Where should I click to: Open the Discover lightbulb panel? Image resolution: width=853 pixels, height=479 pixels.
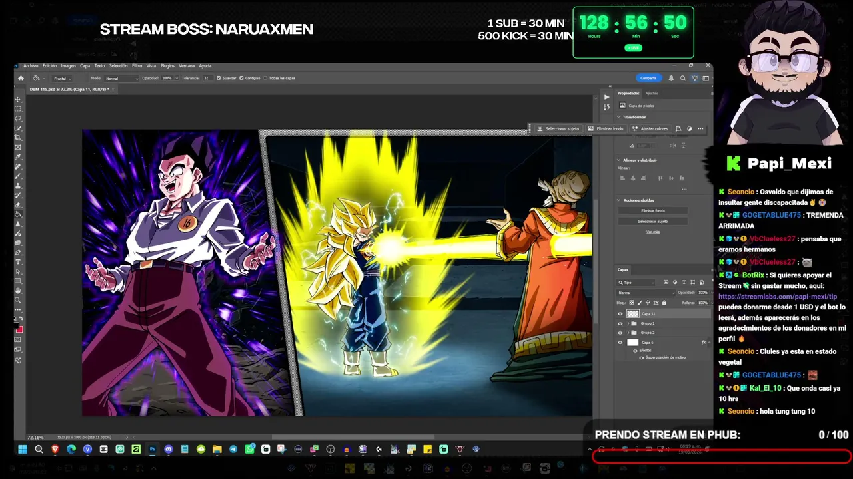coord(694,78)
